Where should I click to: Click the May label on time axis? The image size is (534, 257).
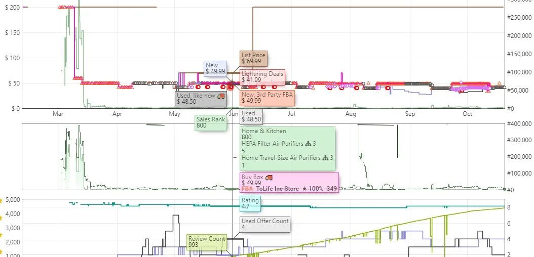tap(175, 114)
